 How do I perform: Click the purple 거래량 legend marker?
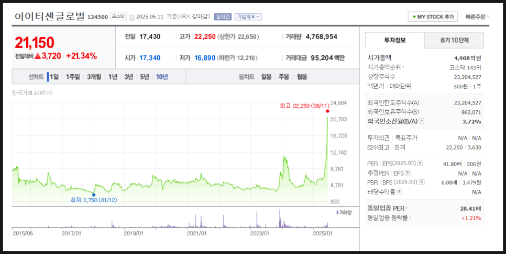[x=337, y=213]
